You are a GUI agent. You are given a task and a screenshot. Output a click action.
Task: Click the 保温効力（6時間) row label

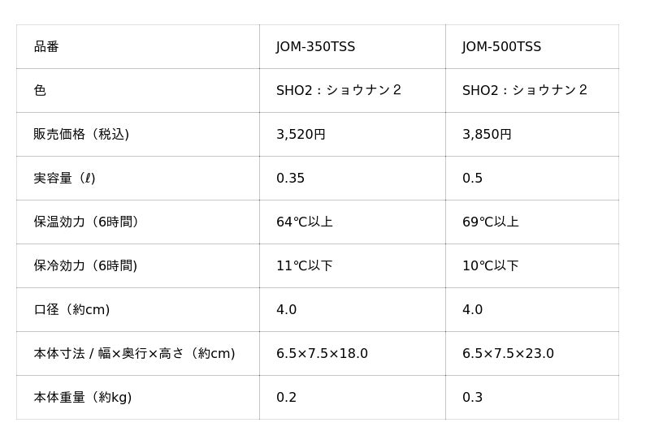(86, 222)
